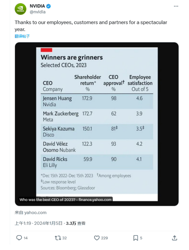Click the retweet count 32
Viewport: 189px width, 250px height.
pyautogui.click(x=64, y=238)
